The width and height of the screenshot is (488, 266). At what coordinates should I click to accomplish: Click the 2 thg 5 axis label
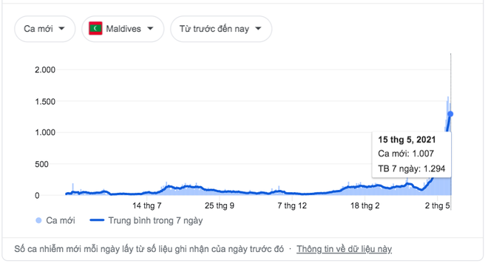(437, 205)
